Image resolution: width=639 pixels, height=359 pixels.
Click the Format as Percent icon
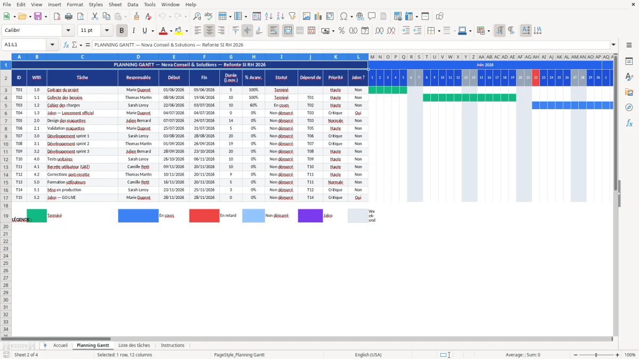click(342, 31)
